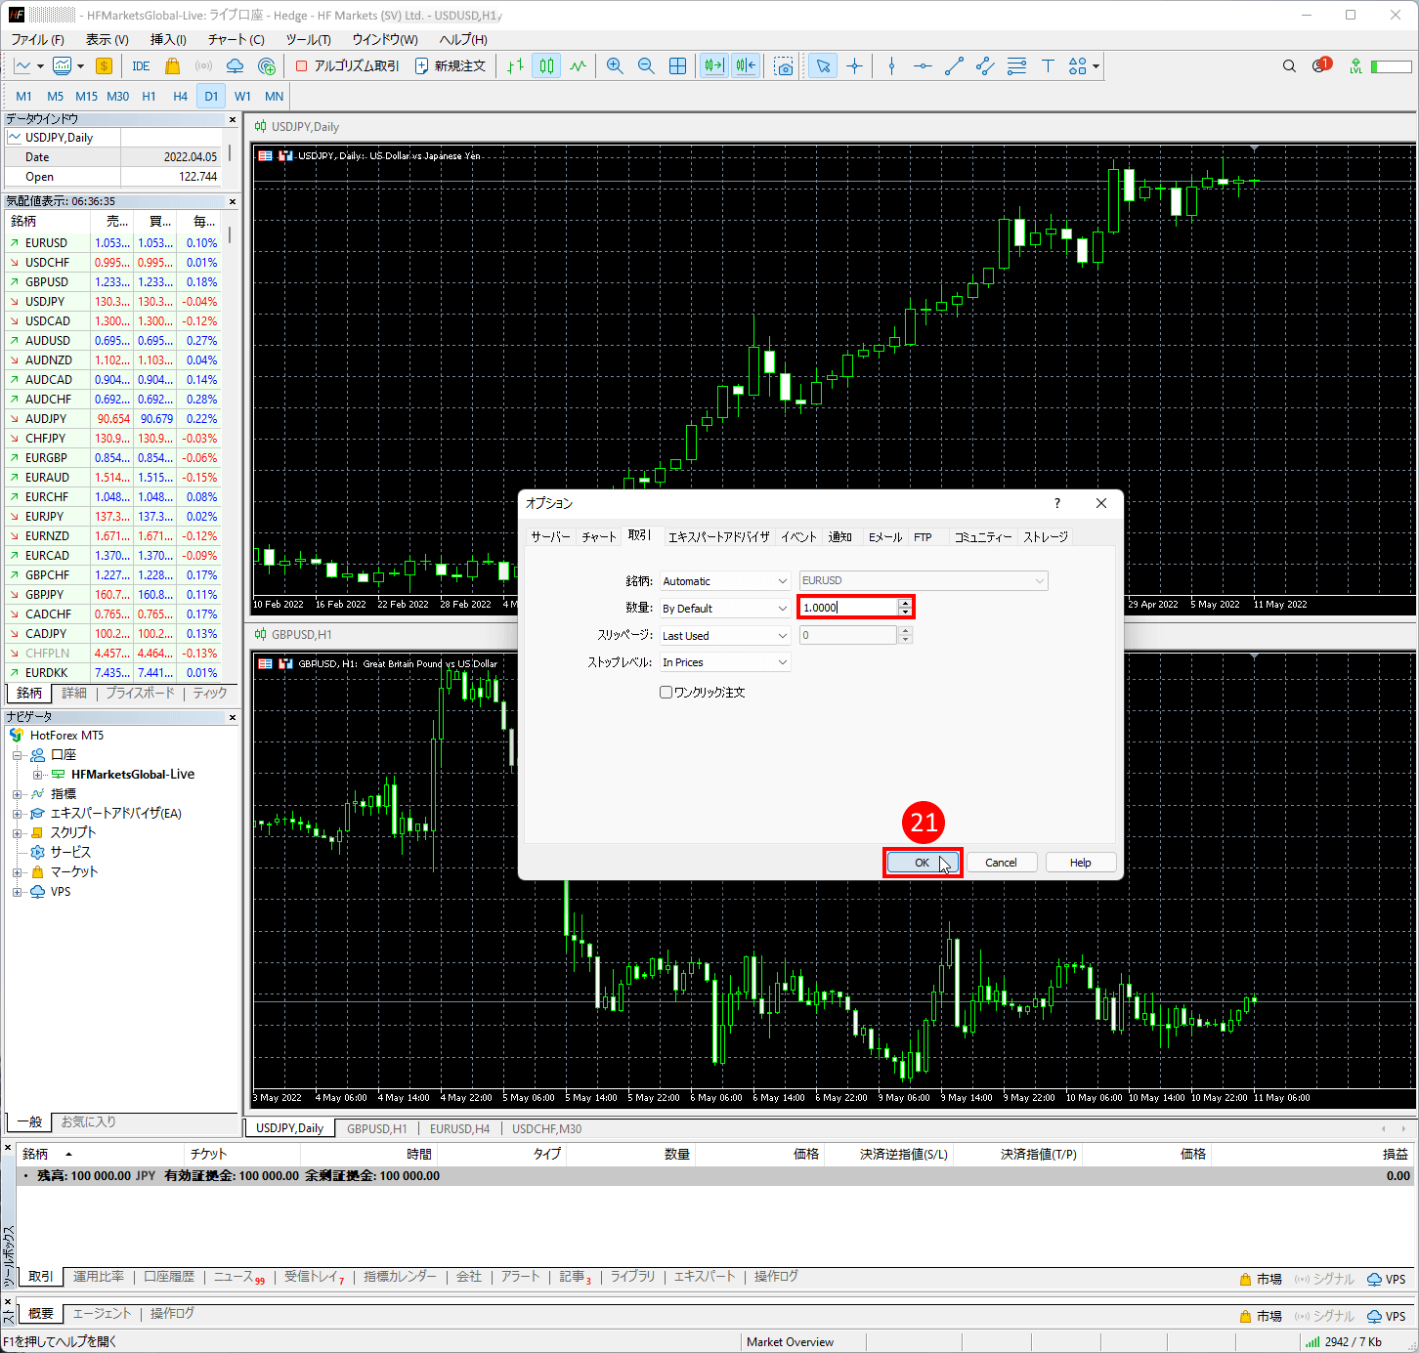Click the chart screenshot camera icon
This screenshot has height=1353, width=1419.
tap(784, 66)
